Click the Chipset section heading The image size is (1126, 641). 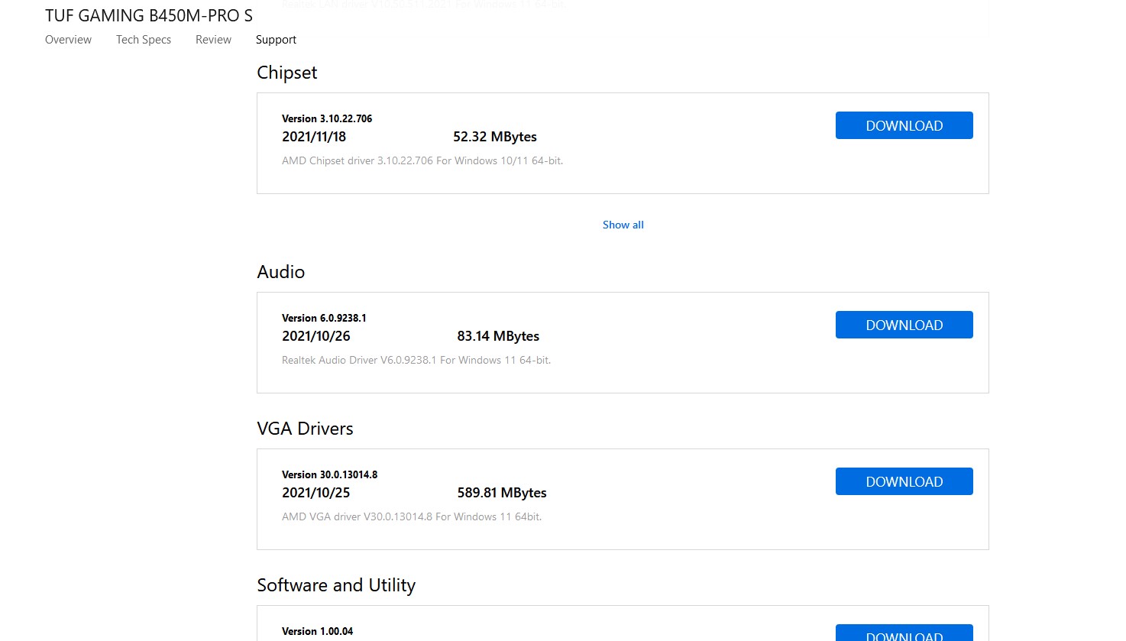(x=286, y=73)
